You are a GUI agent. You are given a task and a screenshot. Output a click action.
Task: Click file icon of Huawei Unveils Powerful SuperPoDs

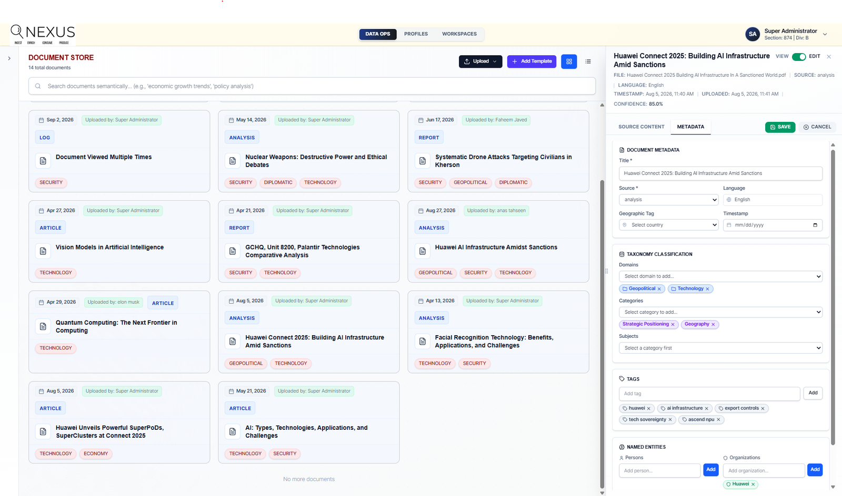43,431
